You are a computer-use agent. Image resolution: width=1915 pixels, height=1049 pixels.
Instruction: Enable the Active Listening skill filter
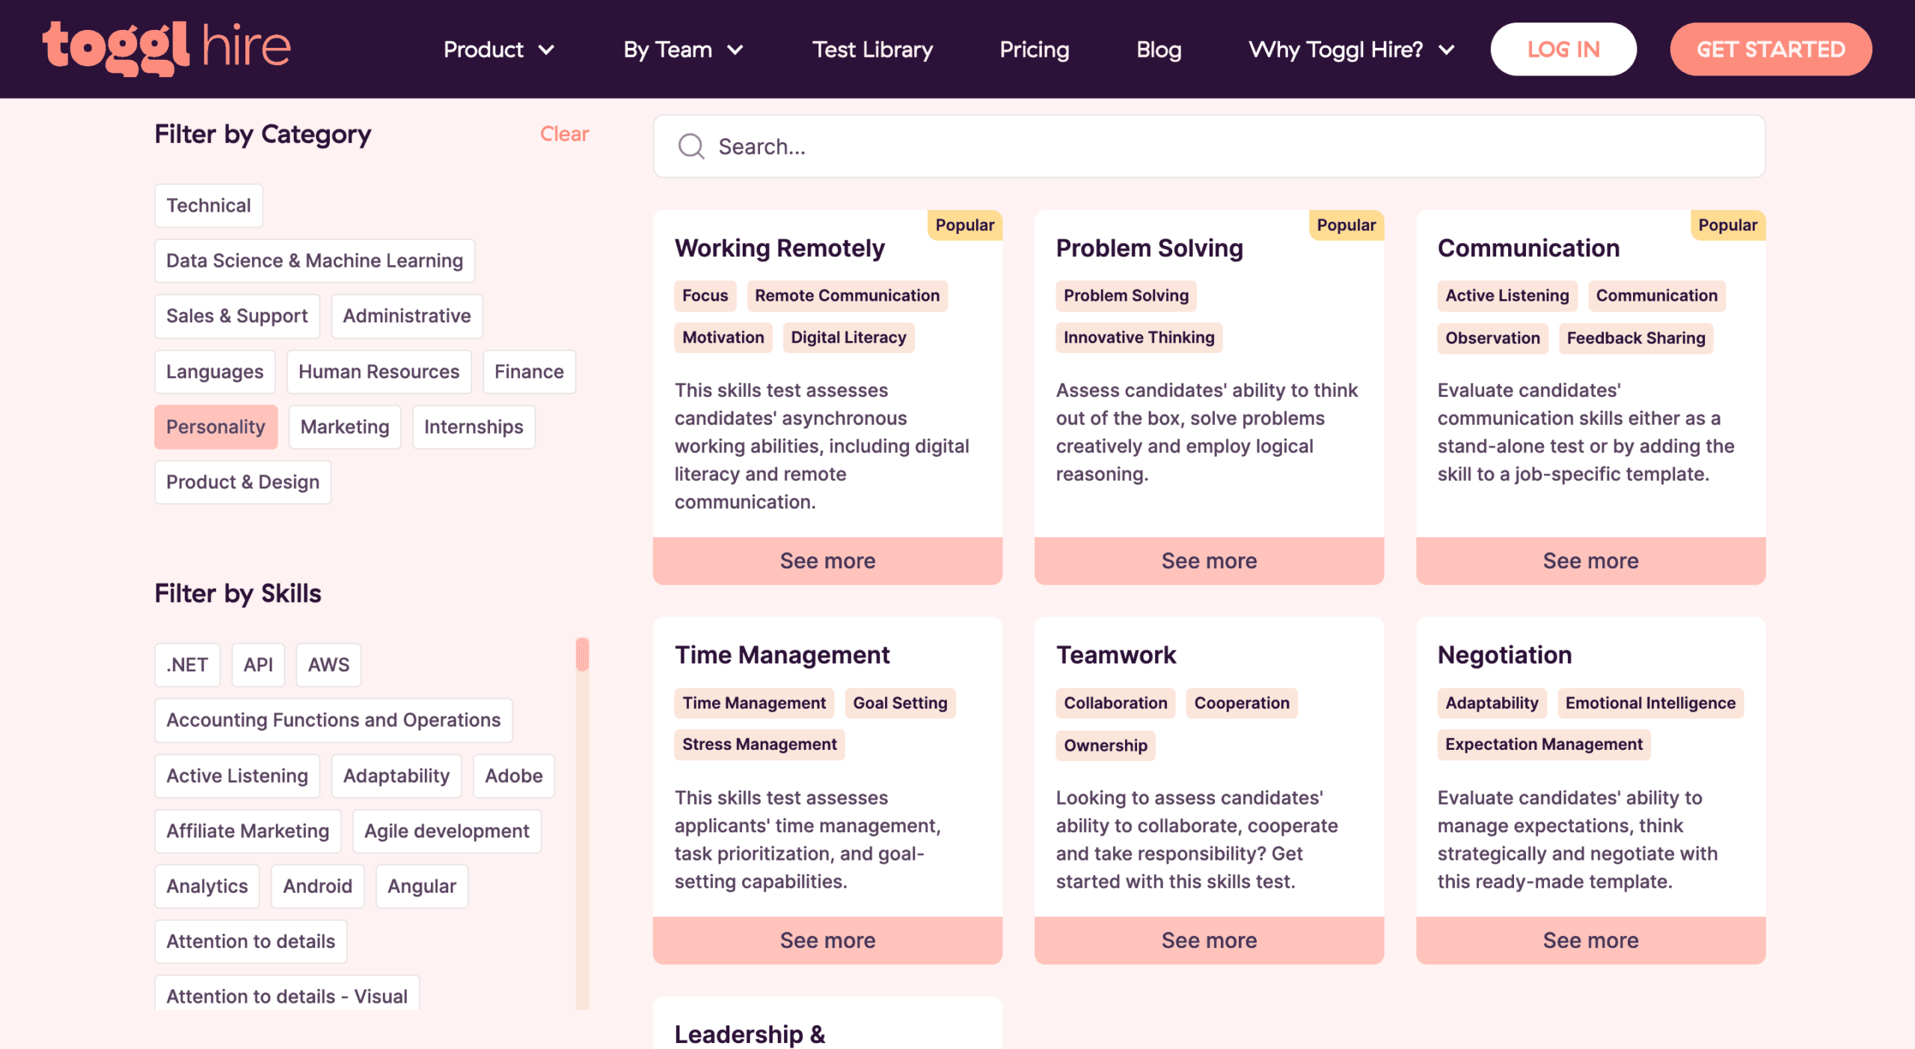click(x=237, y=776)
